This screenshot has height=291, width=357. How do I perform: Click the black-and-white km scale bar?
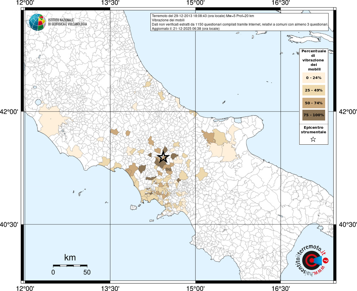70,266
